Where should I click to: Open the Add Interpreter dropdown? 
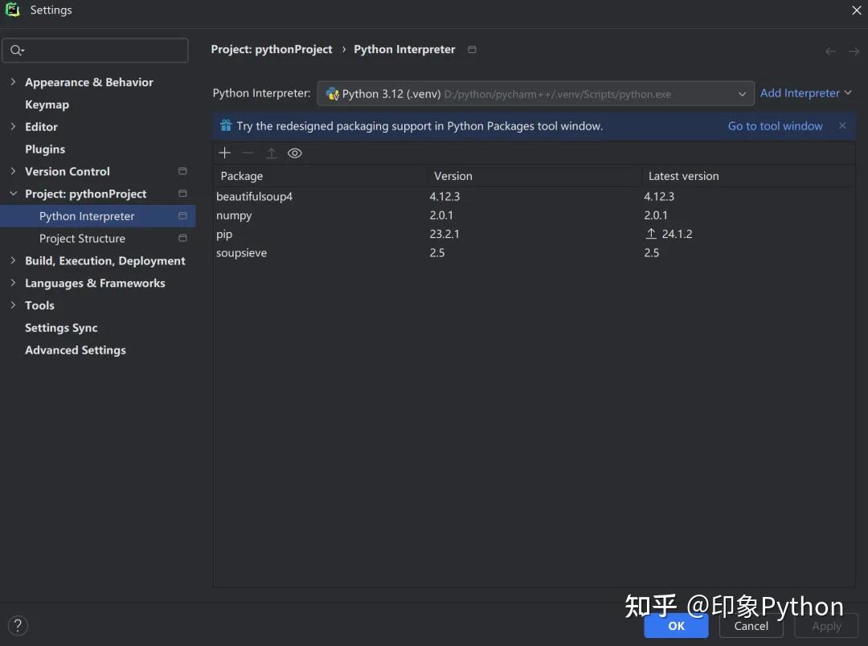coord(806,92)
